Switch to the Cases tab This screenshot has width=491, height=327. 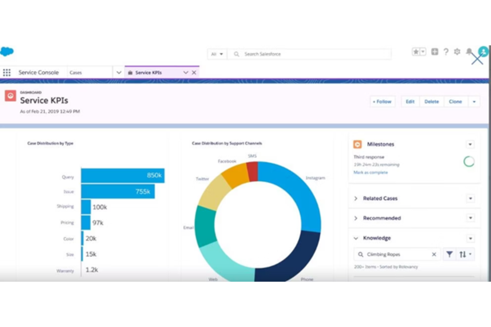click(x=76, y=72)
